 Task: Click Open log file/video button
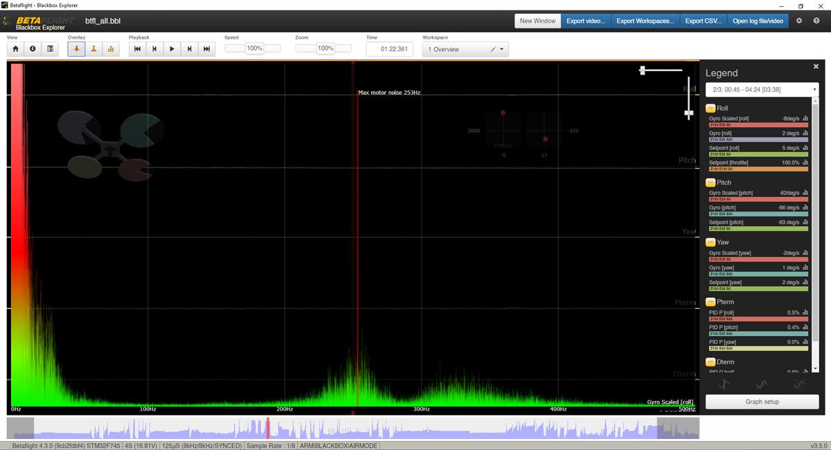tap(758, 21)
